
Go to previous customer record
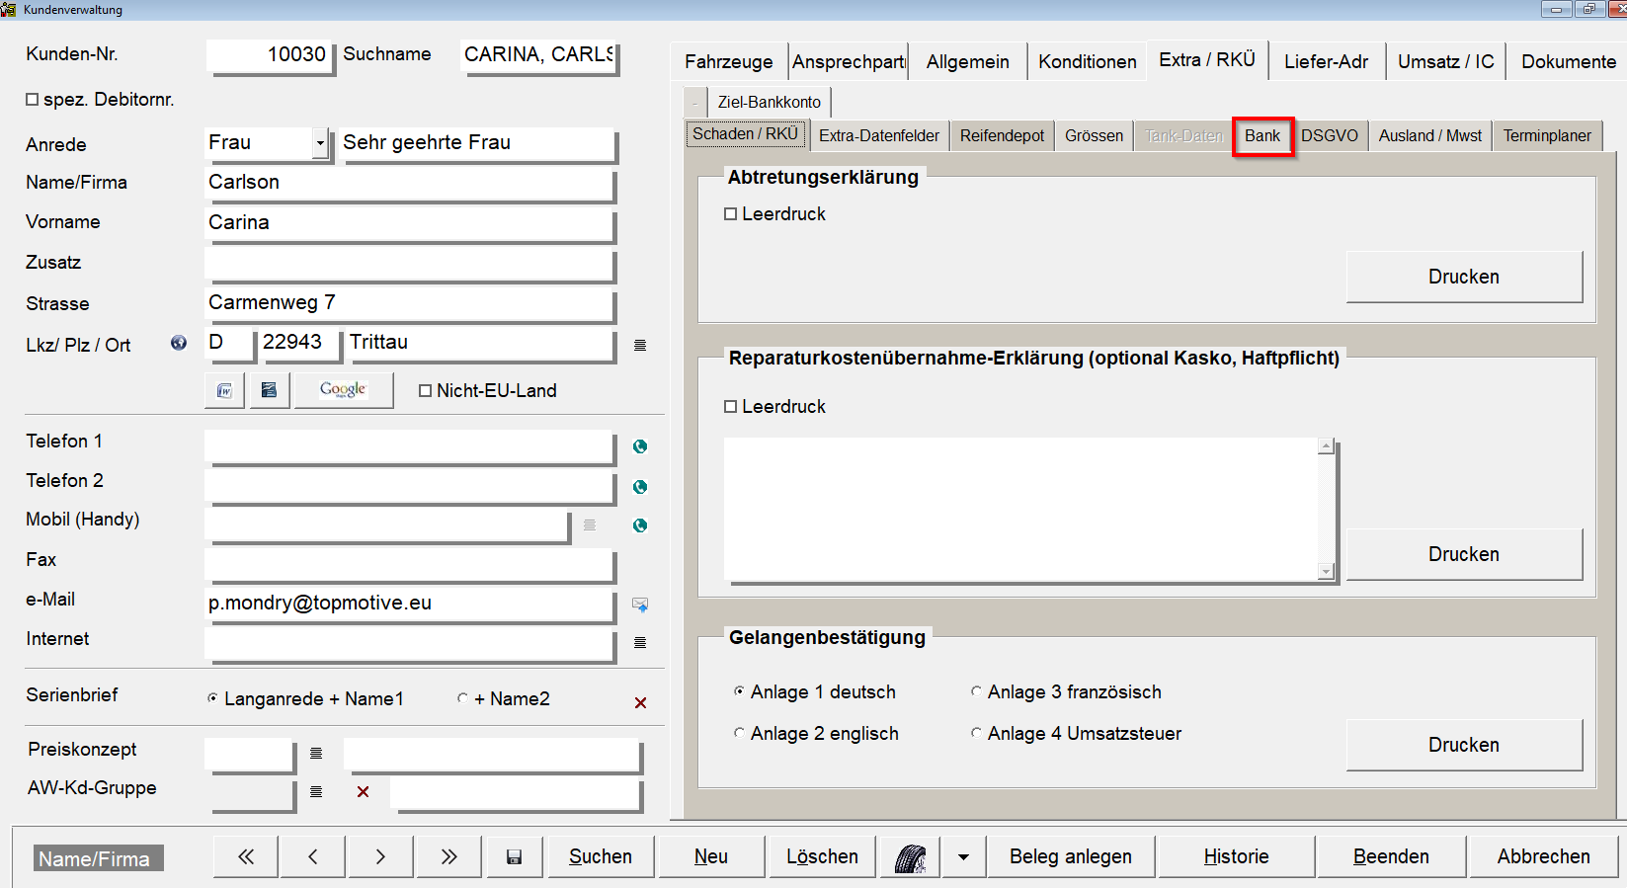point(313,856)
